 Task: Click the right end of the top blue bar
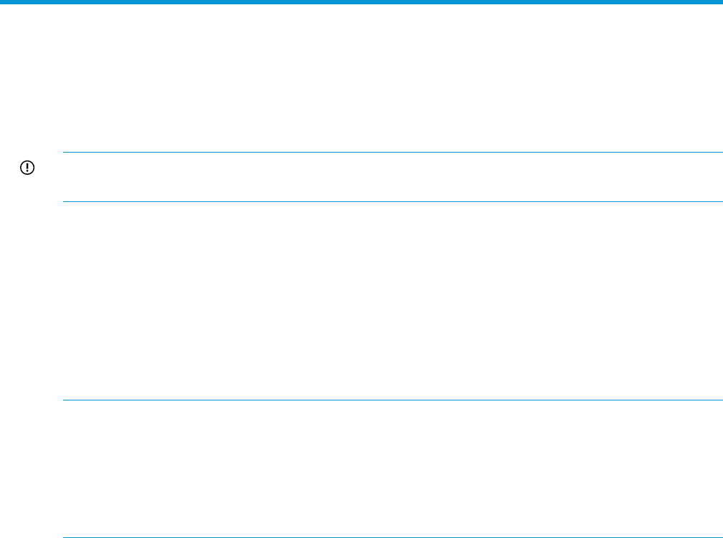click(x=719, y=2)
